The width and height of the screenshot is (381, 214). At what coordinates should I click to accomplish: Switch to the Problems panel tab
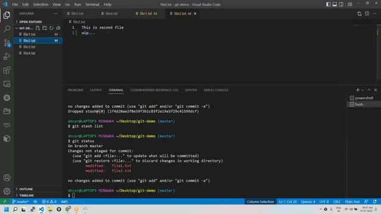coord(76,90)
